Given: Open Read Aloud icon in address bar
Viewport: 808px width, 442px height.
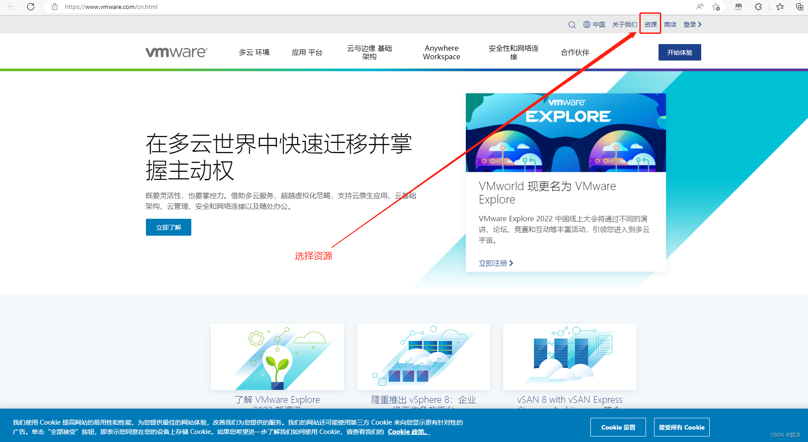Looking at the screenshot, I should point(700,7).
